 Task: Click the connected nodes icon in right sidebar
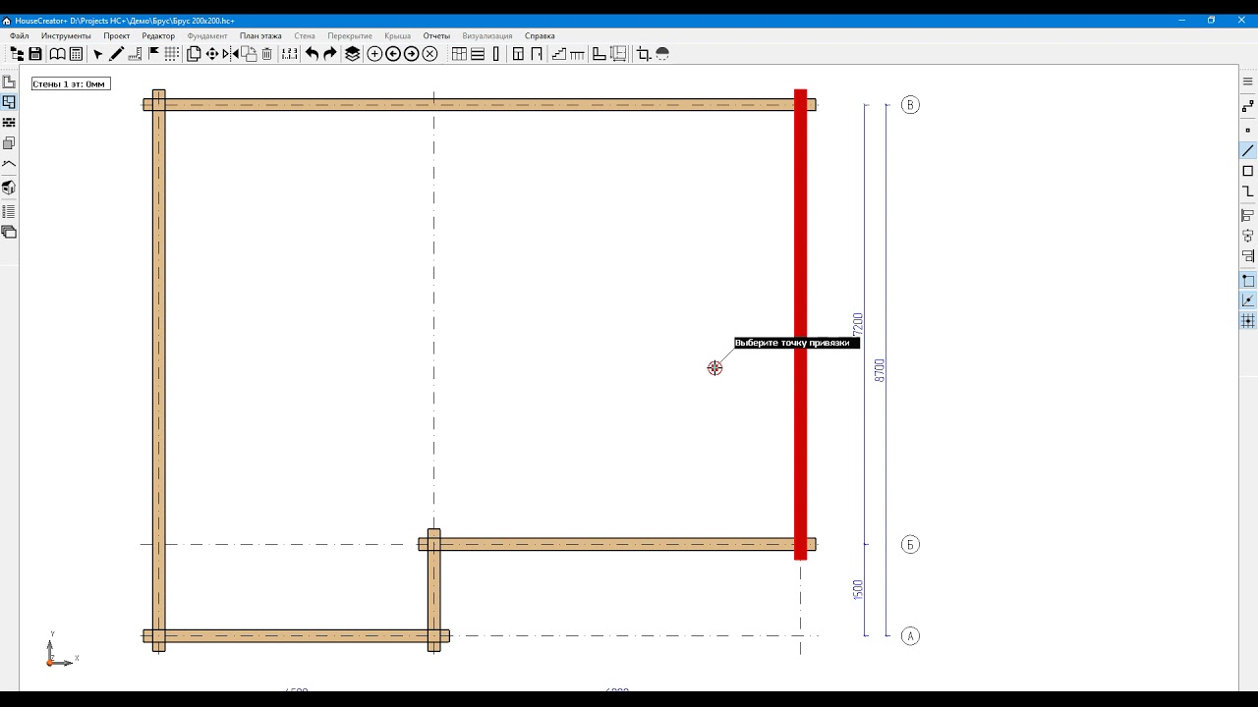(1248, 106)
